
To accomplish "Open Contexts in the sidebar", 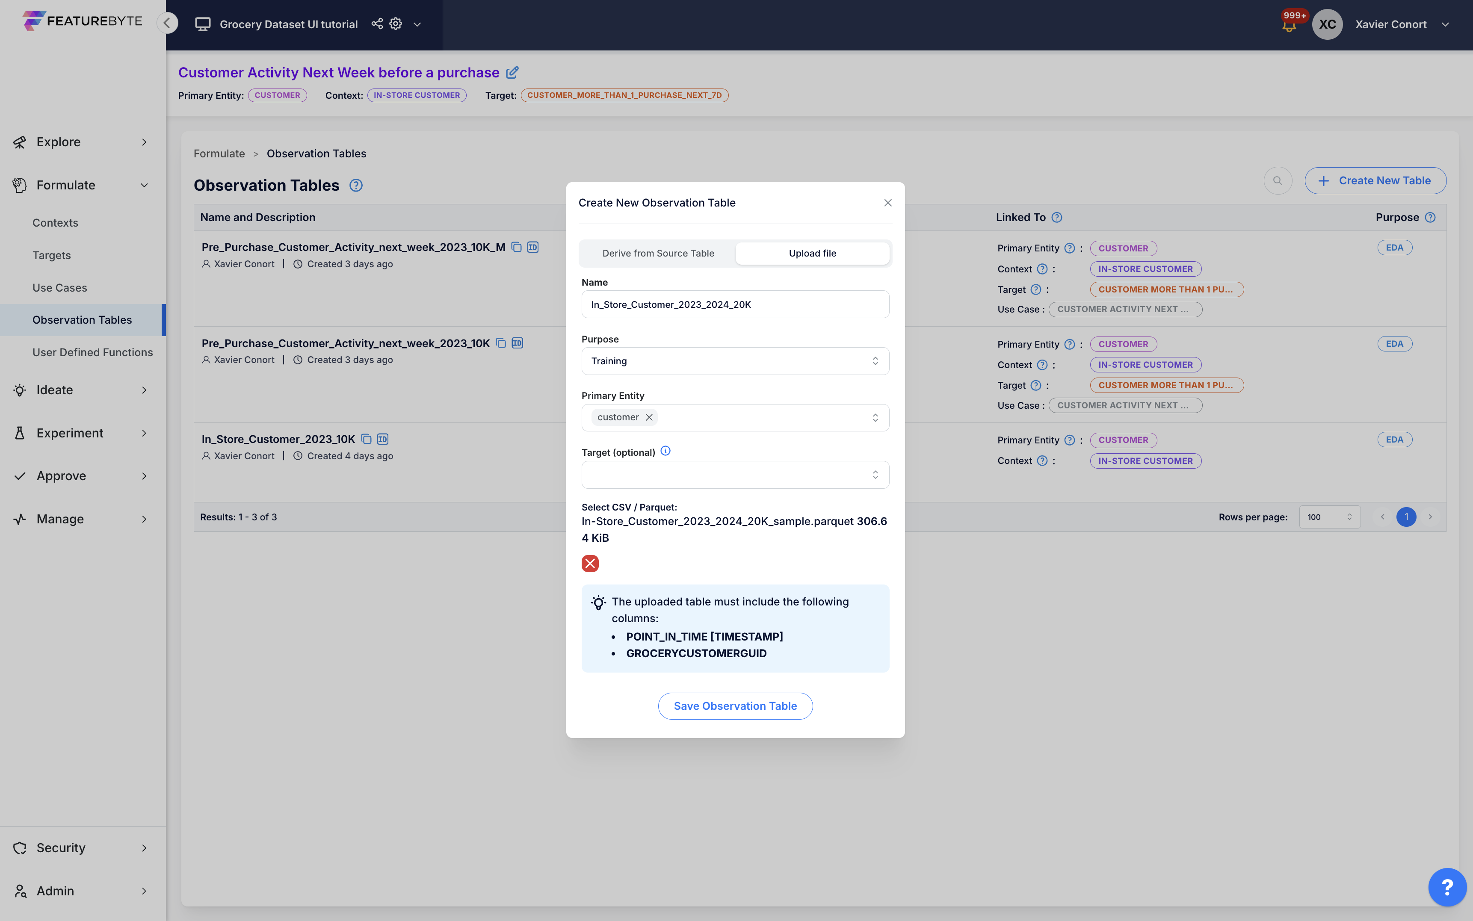I will click(x=56, y=223).
